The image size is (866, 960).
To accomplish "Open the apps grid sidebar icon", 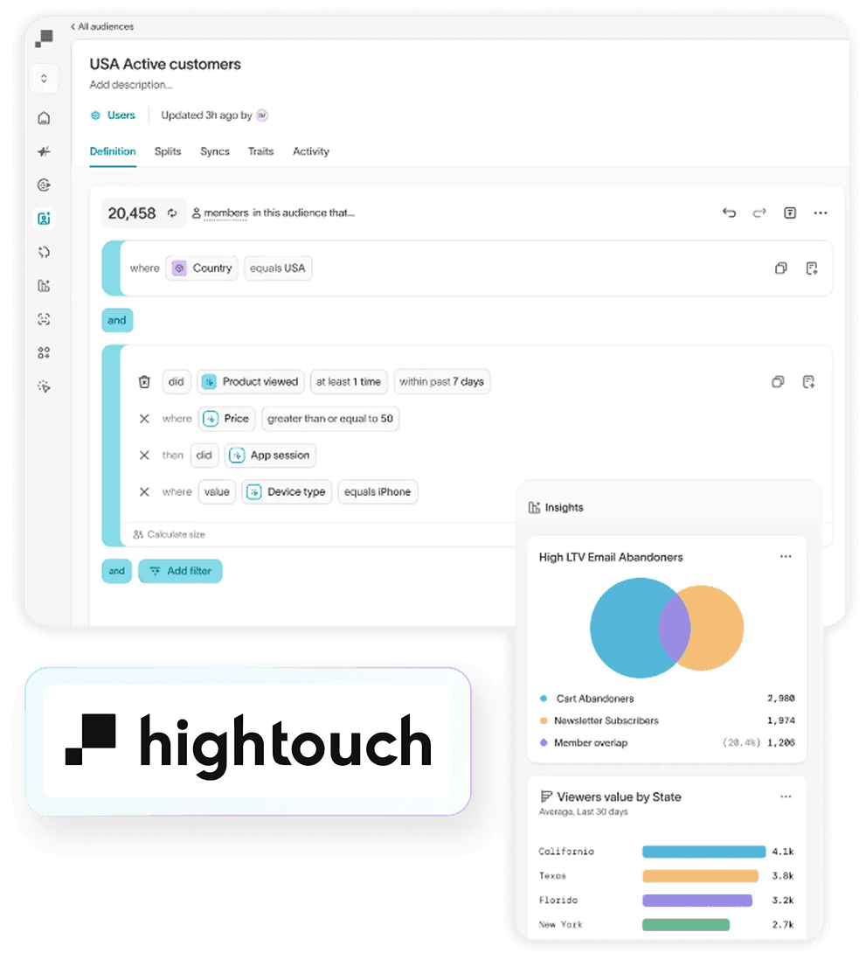I will point(44,352).
